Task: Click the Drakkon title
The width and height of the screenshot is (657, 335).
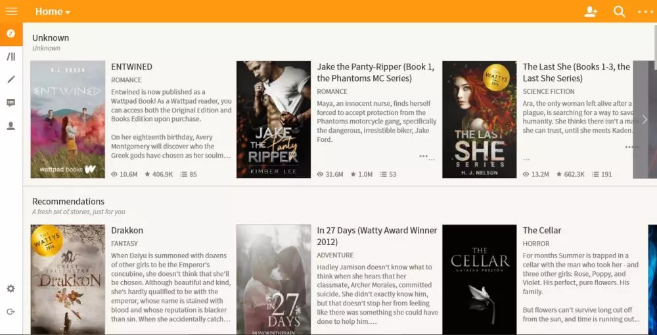Action: (127, 231)
